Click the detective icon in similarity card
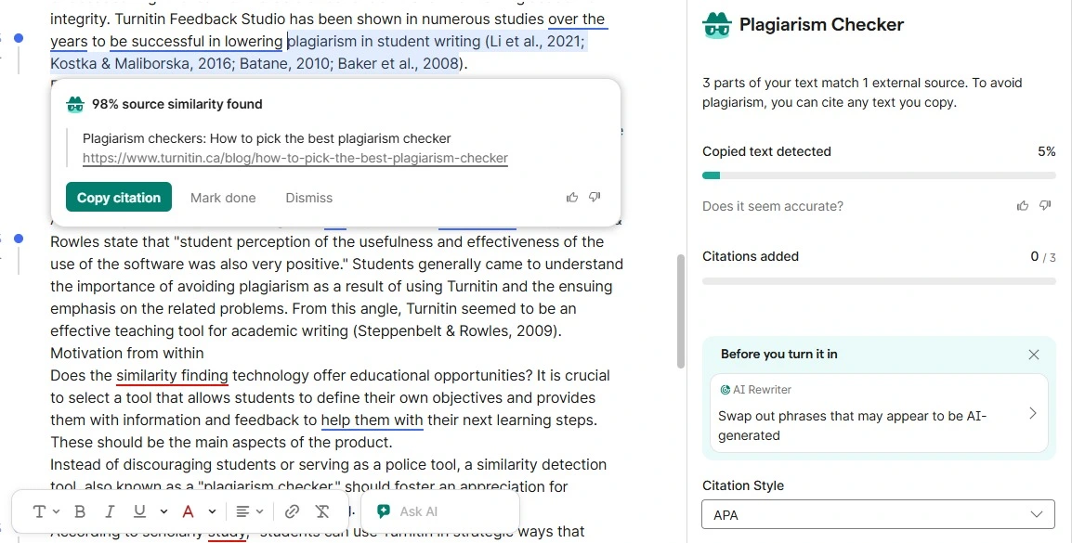This screenshot has height=543, width=1072. coord(75,104)
